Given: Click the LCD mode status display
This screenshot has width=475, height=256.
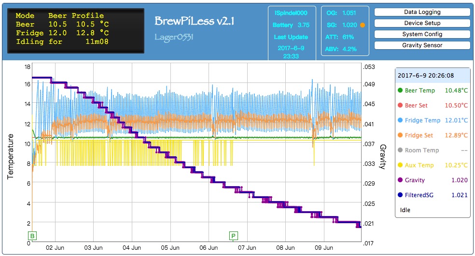Looking at the screenshot, I should 76,31.
